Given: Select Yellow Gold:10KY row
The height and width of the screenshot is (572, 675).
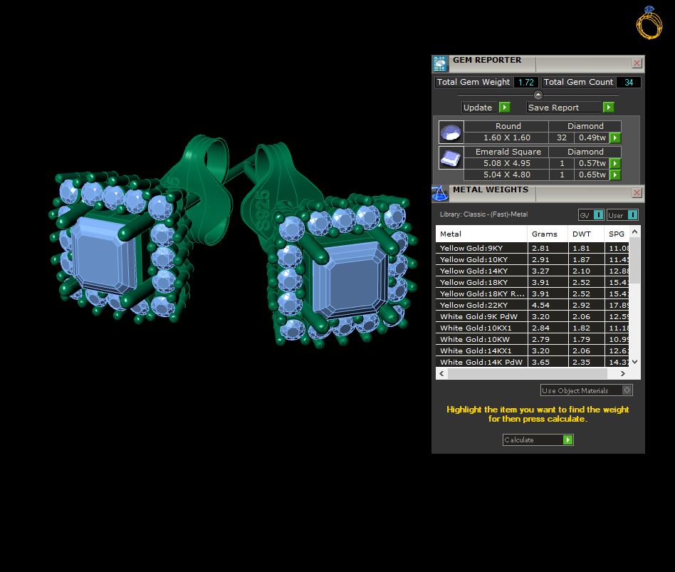Looking at the screenshot, I should coord(532,259).
